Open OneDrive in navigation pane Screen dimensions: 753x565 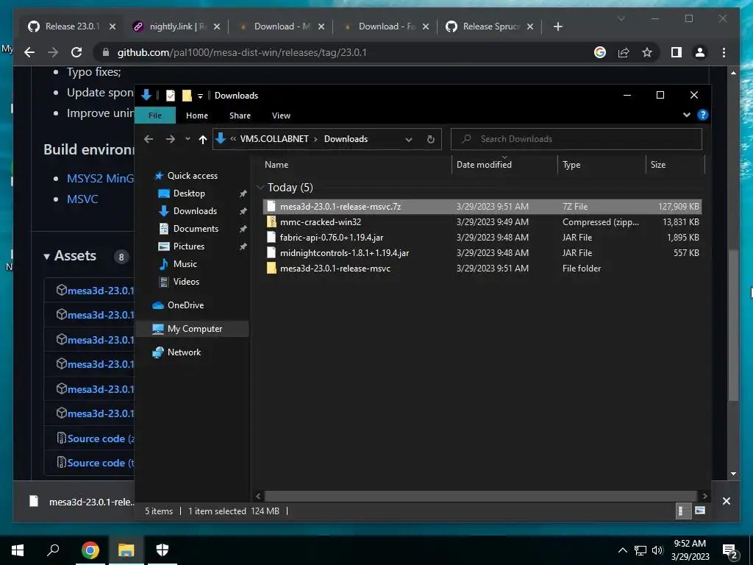point(185,305)
